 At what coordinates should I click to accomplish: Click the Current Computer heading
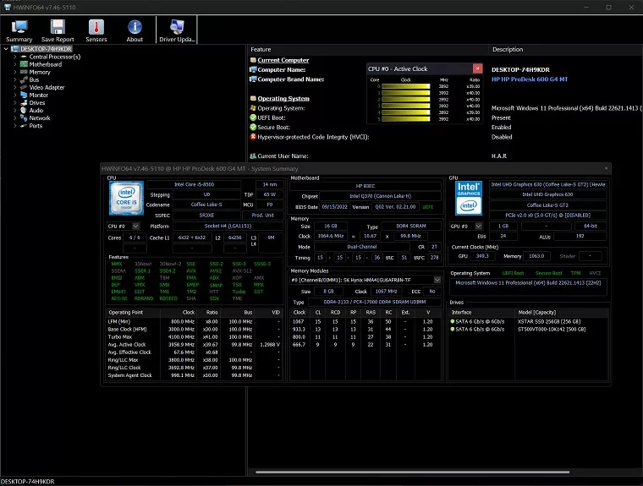point(283,60)
